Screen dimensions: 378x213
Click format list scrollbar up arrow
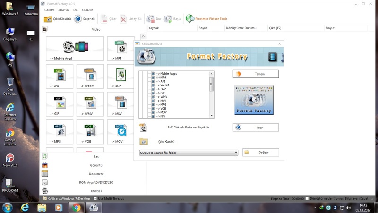click(x=211, y=74)
